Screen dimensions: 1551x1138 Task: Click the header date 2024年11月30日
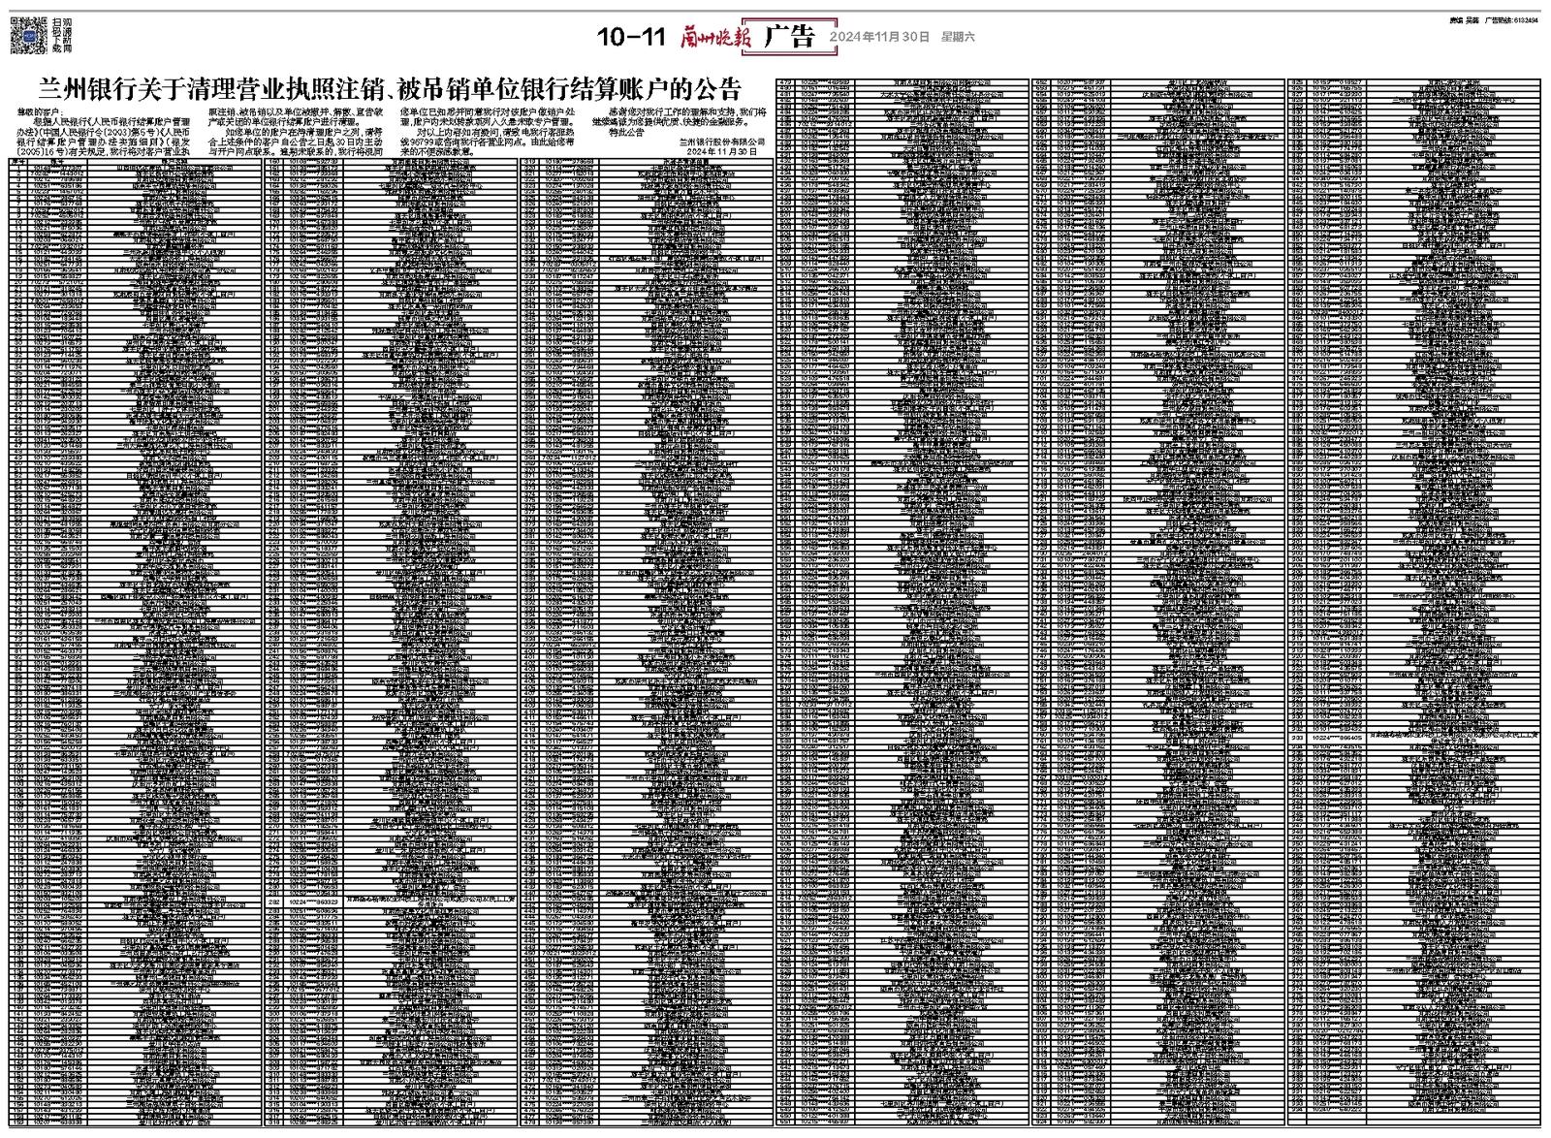(x=879, y=38)
